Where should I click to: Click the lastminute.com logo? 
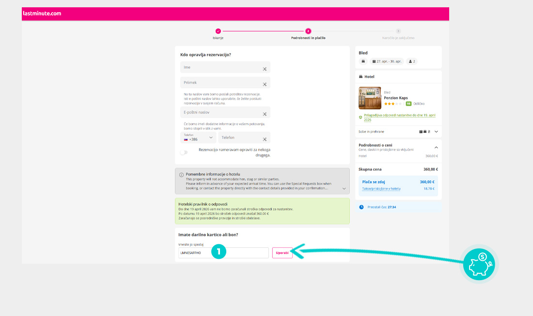[x=42, y=14]
